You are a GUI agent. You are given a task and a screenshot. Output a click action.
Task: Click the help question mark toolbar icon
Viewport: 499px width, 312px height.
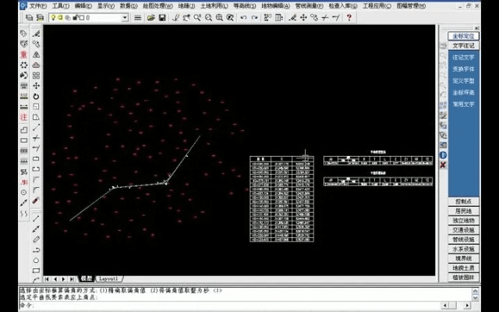348,16
